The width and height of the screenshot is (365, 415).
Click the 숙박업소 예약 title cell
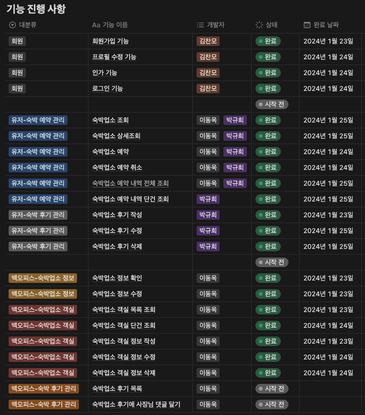[111, 152]
